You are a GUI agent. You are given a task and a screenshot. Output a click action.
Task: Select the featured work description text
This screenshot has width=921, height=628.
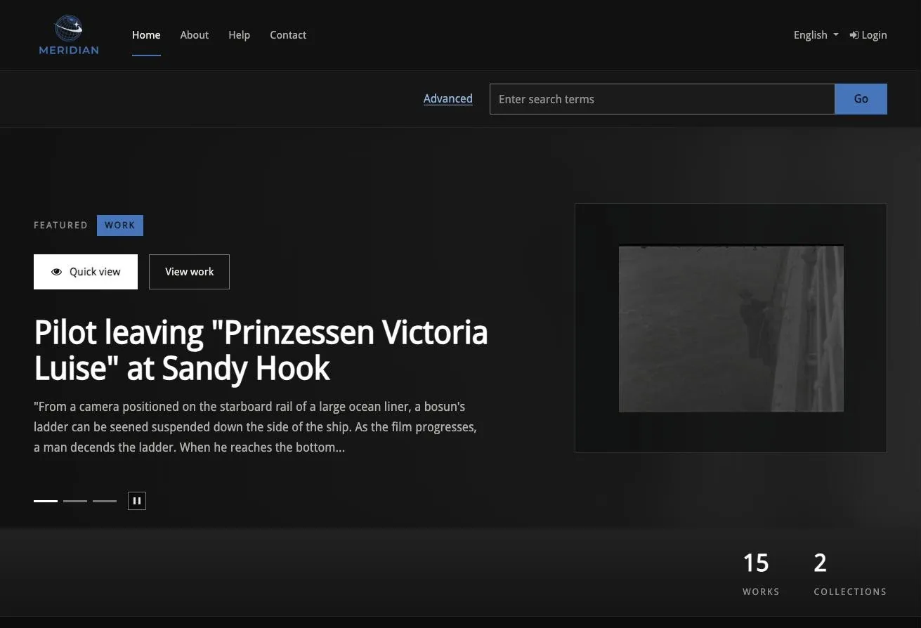(256, 427)
